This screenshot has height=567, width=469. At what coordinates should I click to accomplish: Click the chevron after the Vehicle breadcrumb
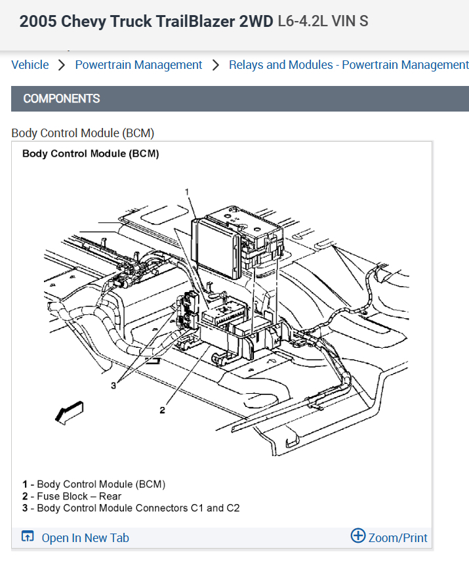tap(62, 65)
